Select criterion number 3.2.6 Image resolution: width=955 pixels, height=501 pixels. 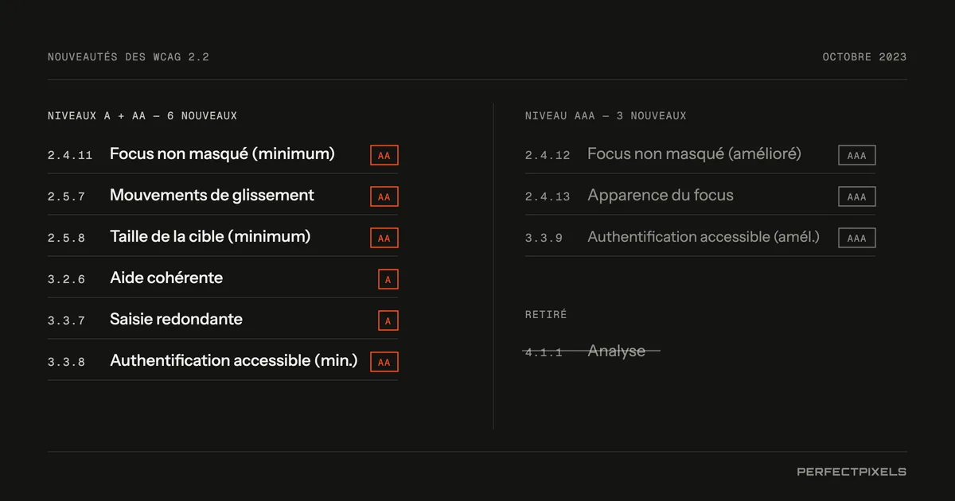pos(66,280)
